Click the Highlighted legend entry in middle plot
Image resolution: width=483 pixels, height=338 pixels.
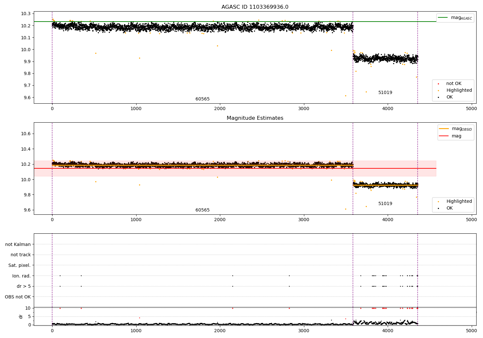454,201
